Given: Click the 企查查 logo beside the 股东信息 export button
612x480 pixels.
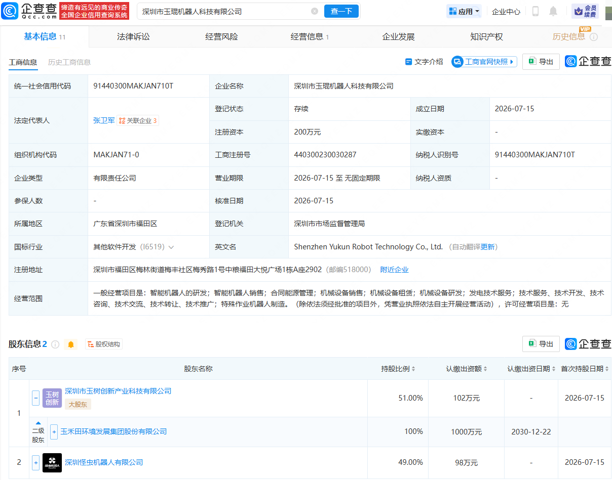Looking at the screenshot, I should 588,344.
